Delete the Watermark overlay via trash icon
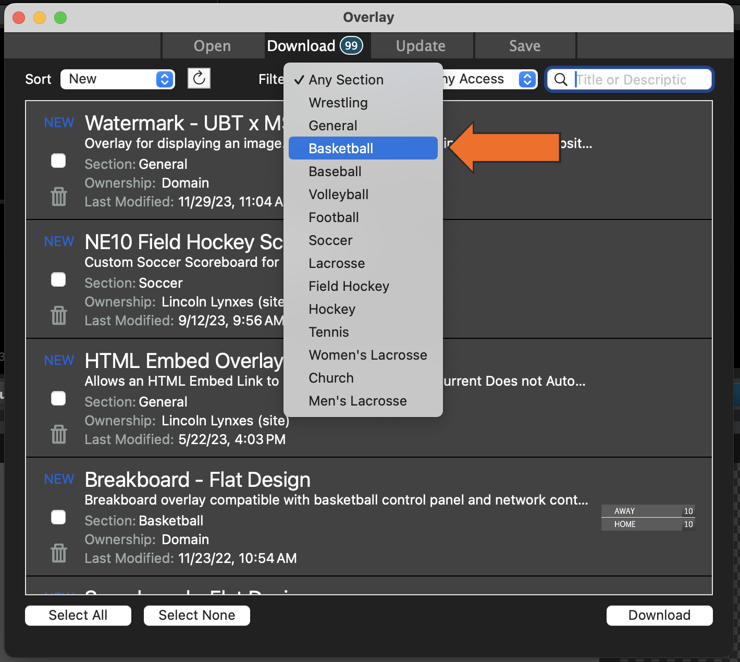The image size is (740, 662). point(59,197)
